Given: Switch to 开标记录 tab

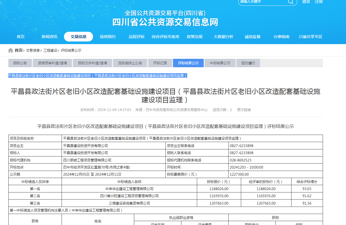Looking at the screenshot, I should pyautogui.click(x=160, y=63).
